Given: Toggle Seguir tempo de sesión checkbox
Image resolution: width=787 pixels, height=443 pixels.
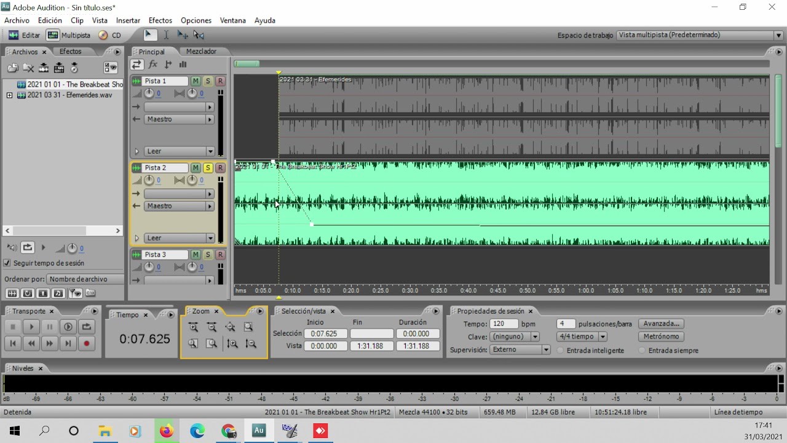Looking at the screenshot, I should click(x=7, y=263).
